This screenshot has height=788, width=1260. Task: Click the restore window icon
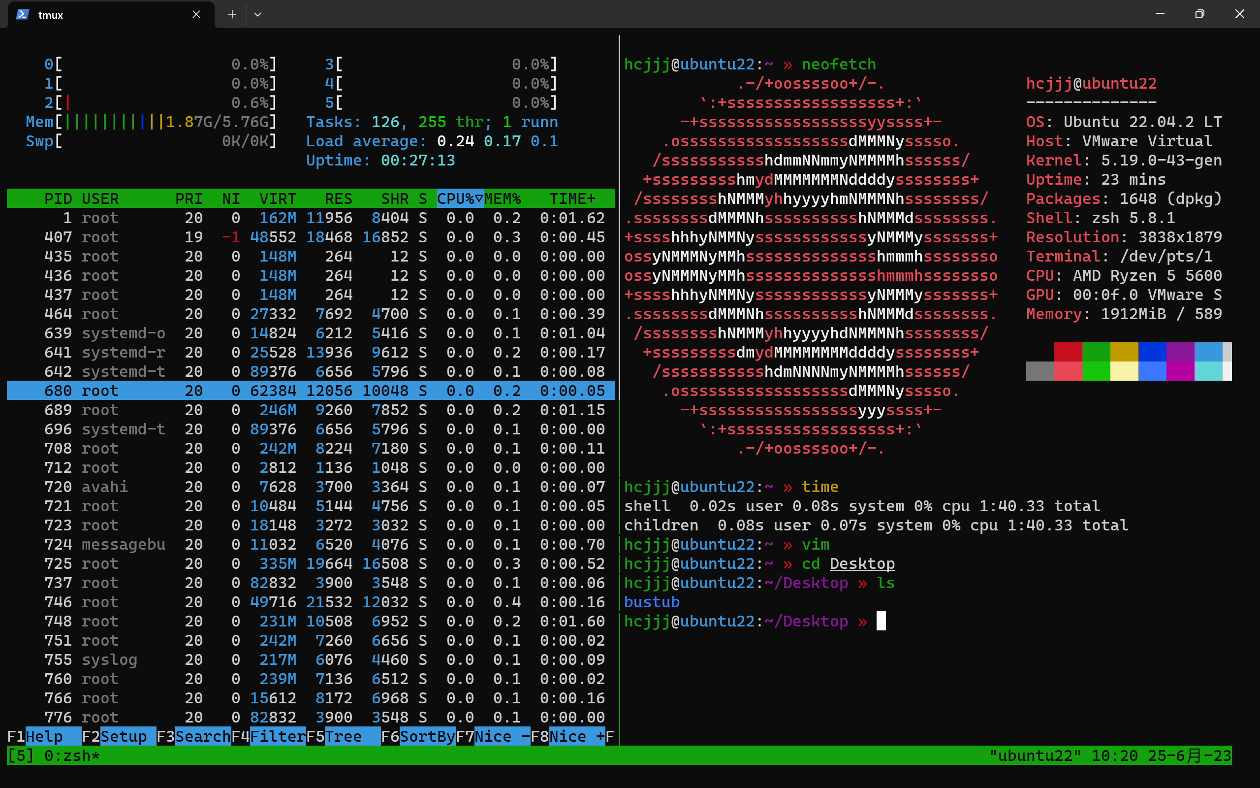coord(1199,14)
